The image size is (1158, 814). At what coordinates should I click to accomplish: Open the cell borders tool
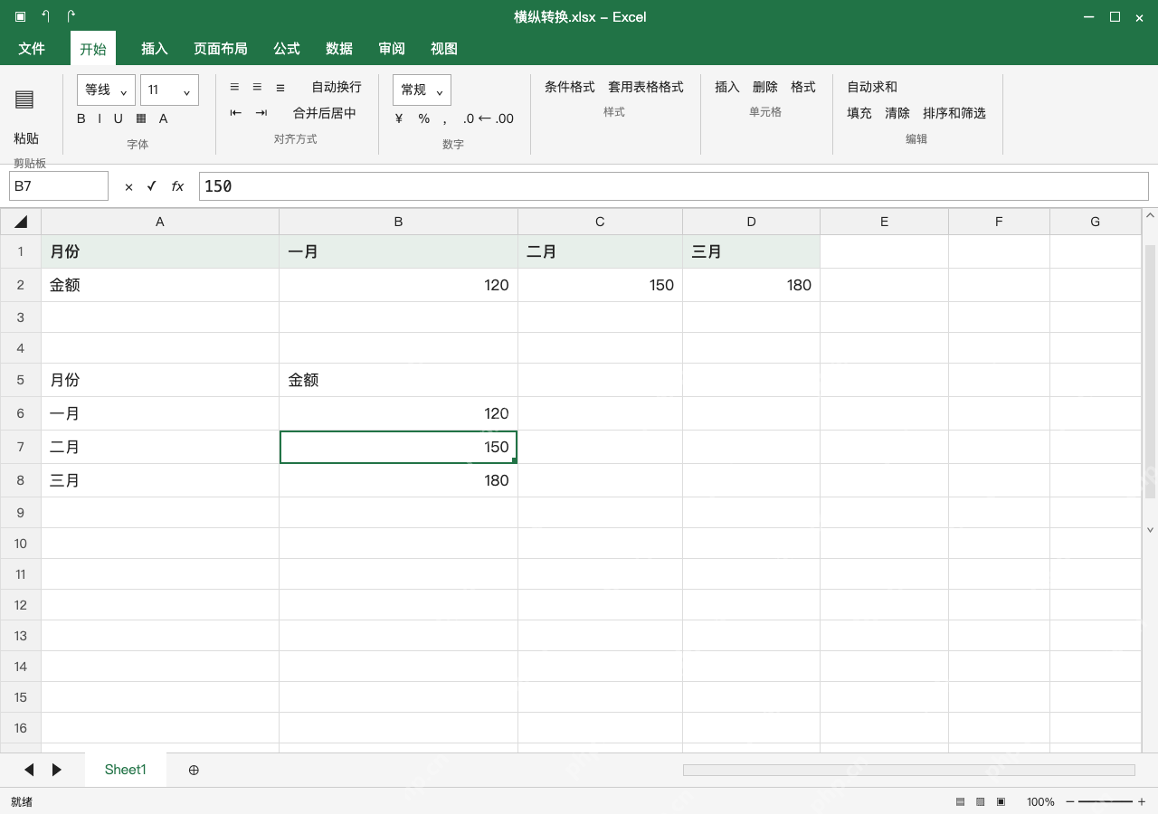pyautogui.click(x=141, y=118)
